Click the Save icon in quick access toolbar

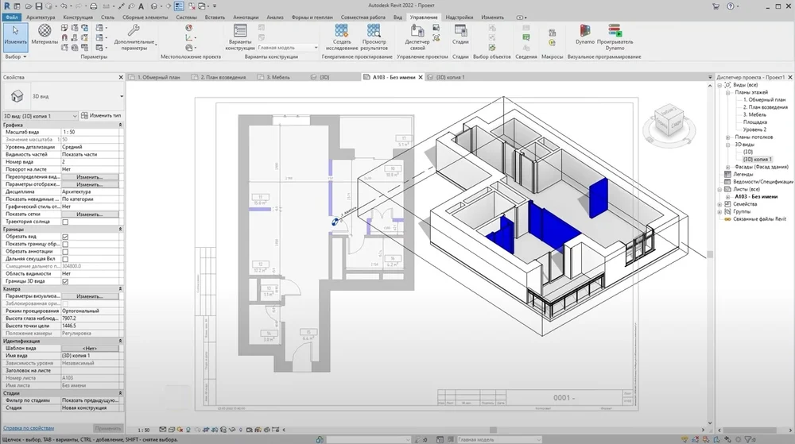pos(38,6)
